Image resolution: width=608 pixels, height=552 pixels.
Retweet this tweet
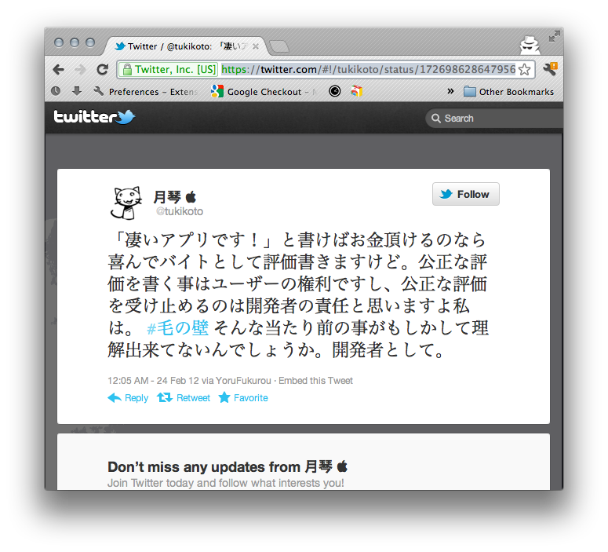click(x=184, y=398)
